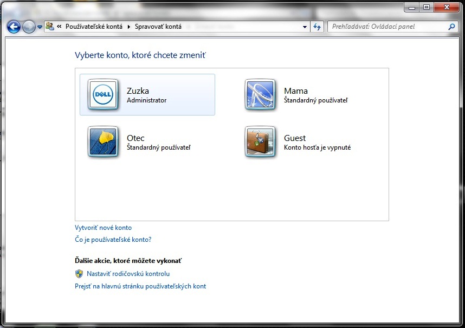
Task: Minimize the control panel window
Action: point(412,7)
